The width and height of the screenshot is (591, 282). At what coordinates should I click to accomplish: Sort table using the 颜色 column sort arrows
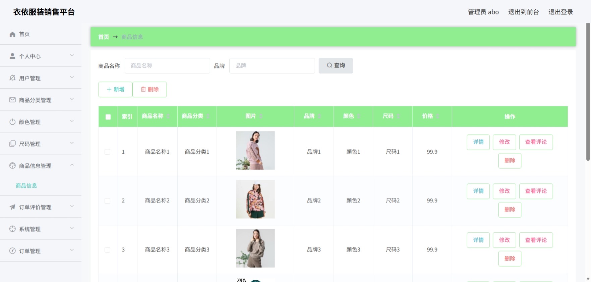[359, 116]
